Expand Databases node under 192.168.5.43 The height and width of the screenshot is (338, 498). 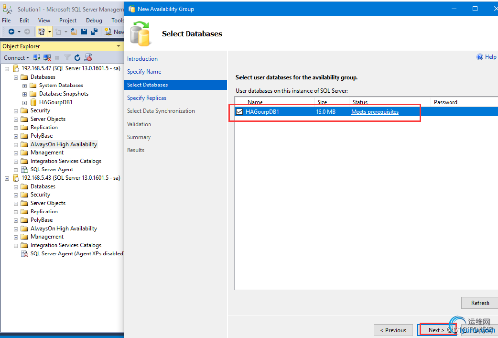click(x=16, y=187)
